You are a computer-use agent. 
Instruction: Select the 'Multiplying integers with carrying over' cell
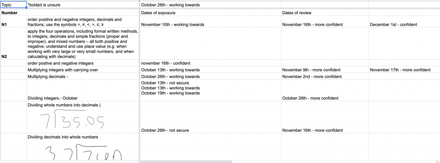pyautogui.click(x=83, y=70)
